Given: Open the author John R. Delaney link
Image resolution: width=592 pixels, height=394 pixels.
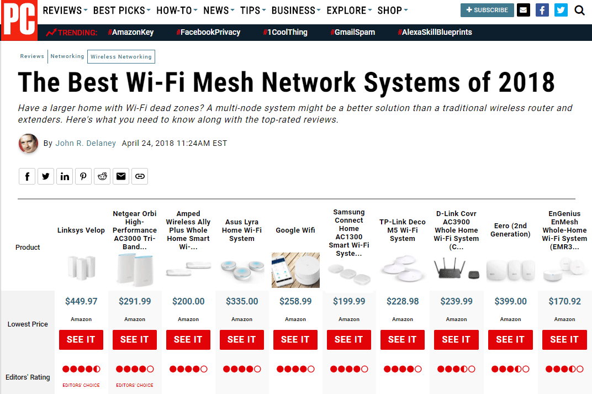Looking at the screenshot, I should (x=86, y=143).
